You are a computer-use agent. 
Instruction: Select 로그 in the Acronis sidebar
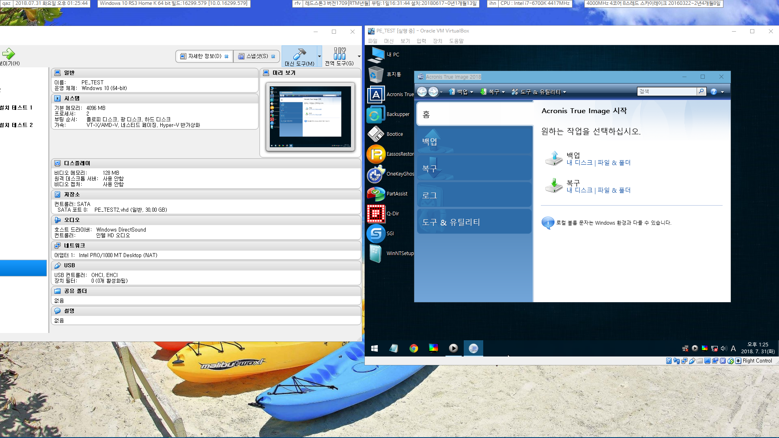click(x=475, y=195)
